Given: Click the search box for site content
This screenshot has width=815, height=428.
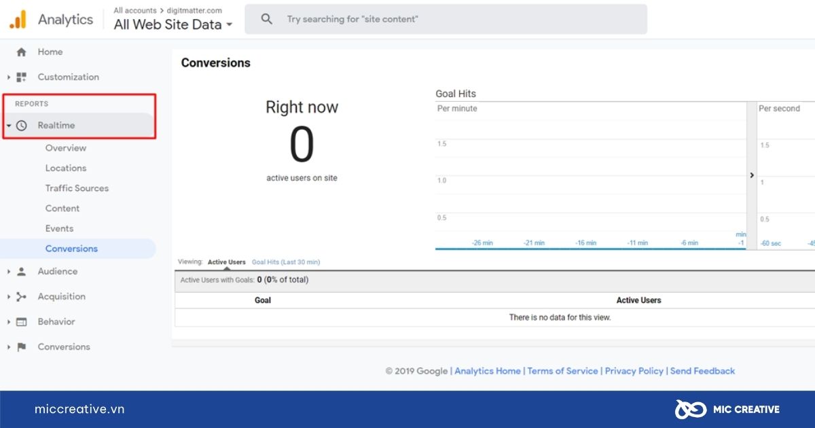Looking at the screenshot, I should [x=446, y=19].
